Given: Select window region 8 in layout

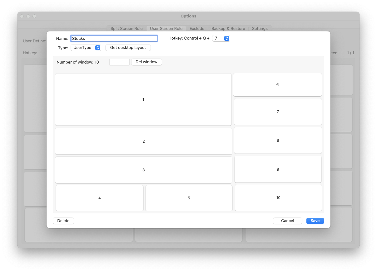Looking at the screenshot, I should 278,140.
